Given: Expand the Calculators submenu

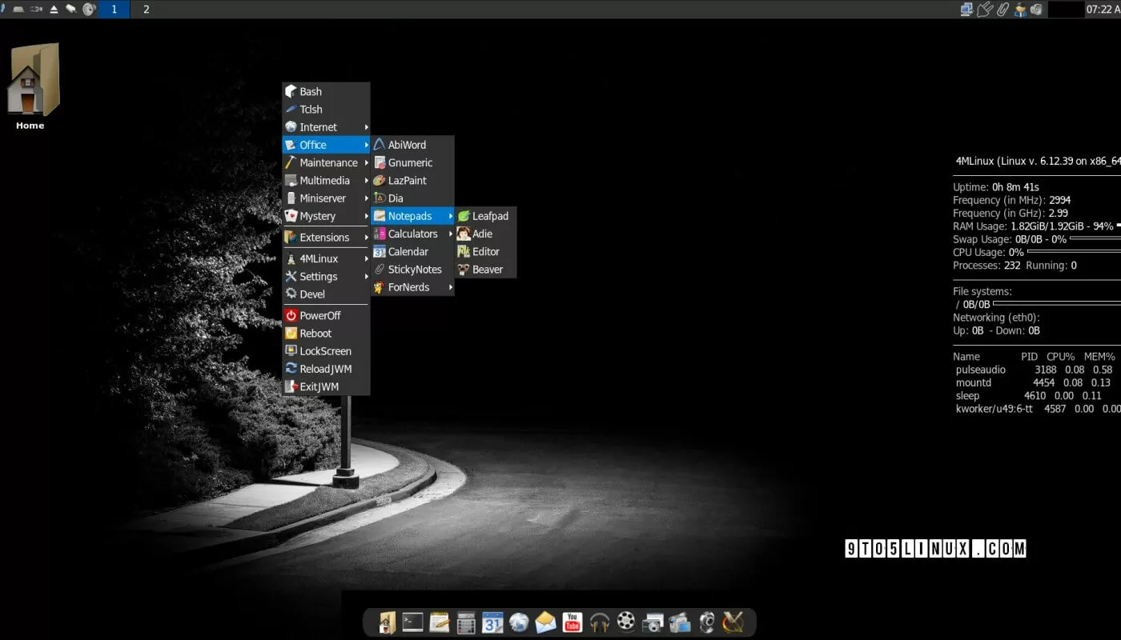Looking at the screenshot, I should pyautogui.click(x=412, y=234).
